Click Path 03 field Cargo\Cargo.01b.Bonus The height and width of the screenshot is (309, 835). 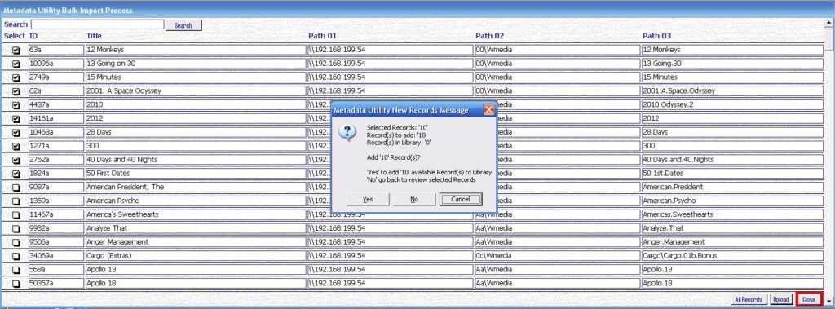(x=732, y=256)
